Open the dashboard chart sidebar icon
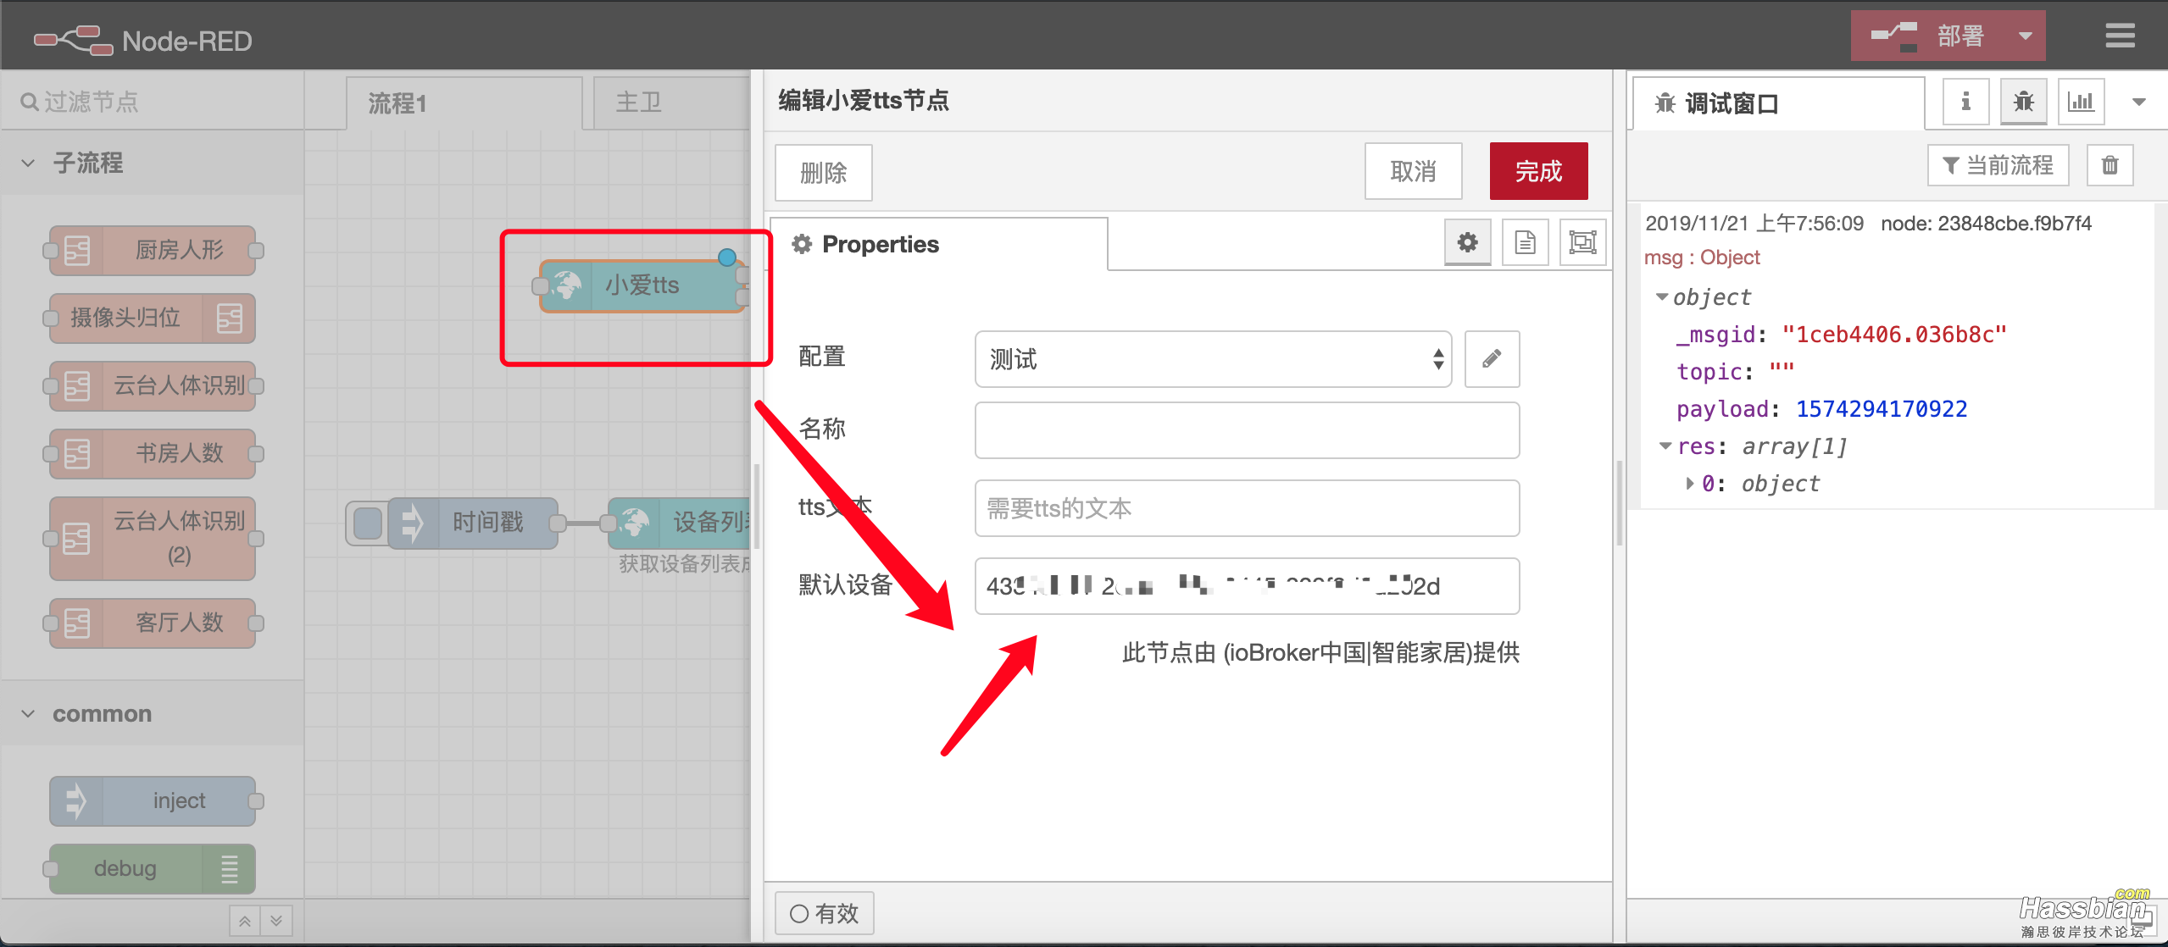This screenshot has width=2168, height=947. (x=2081, y=102)
